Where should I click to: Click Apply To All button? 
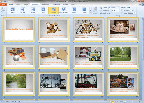105,13
